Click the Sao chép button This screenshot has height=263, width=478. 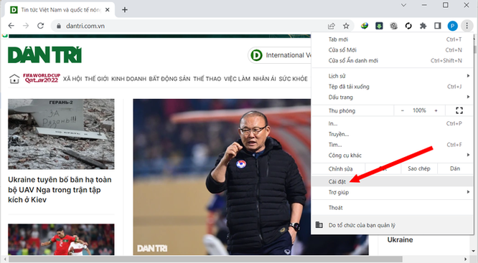tap(419, 168)
